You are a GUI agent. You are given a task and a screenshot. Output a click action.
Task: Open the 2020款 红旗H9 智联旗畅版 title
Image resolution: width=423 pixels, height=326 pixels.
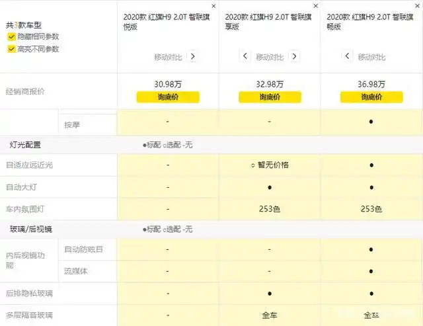(370, 22)
